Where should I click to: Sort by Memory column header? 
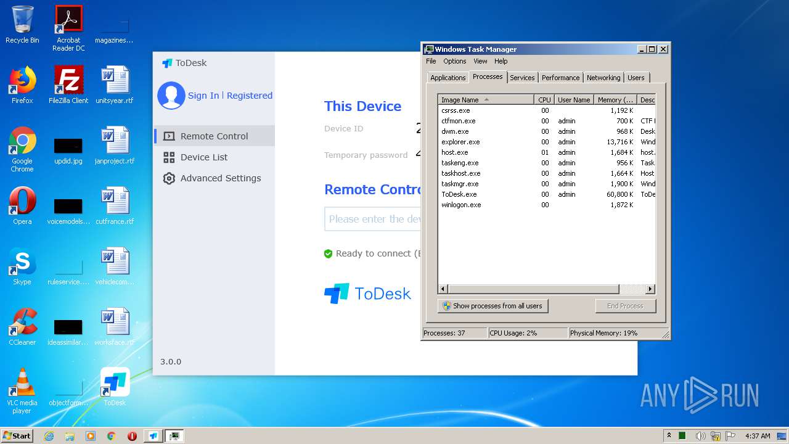[615, 100]
